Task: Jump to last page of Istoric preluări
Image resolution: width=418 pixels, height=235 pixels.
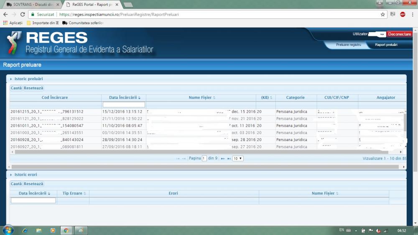Action: (229, 159)
